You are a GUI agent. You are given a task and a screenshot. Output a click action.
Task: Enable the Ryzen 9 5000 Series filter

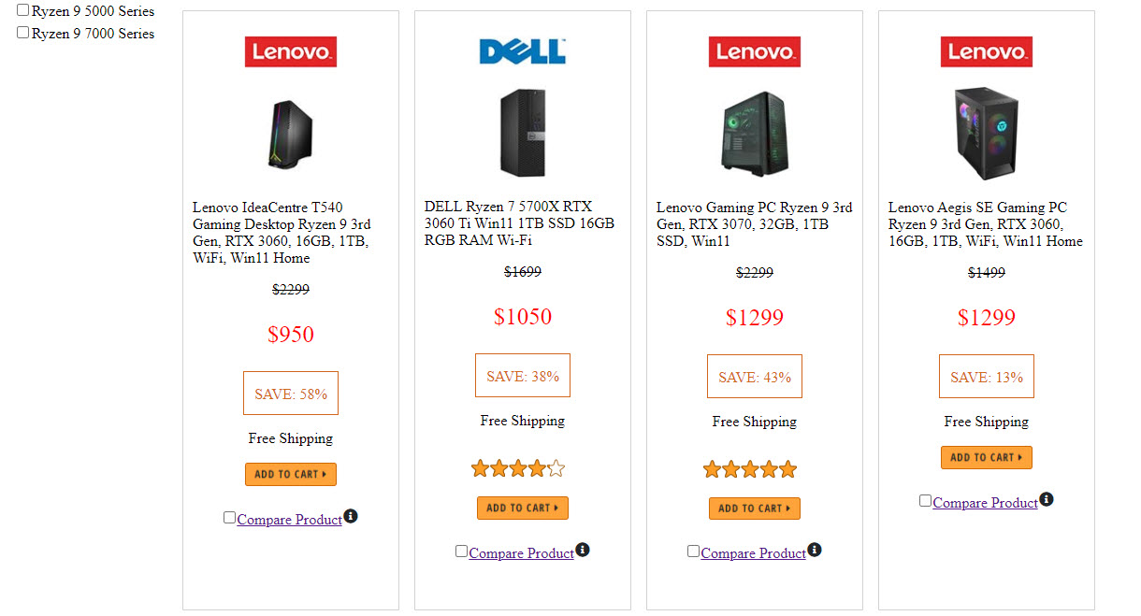click(23, 10)
